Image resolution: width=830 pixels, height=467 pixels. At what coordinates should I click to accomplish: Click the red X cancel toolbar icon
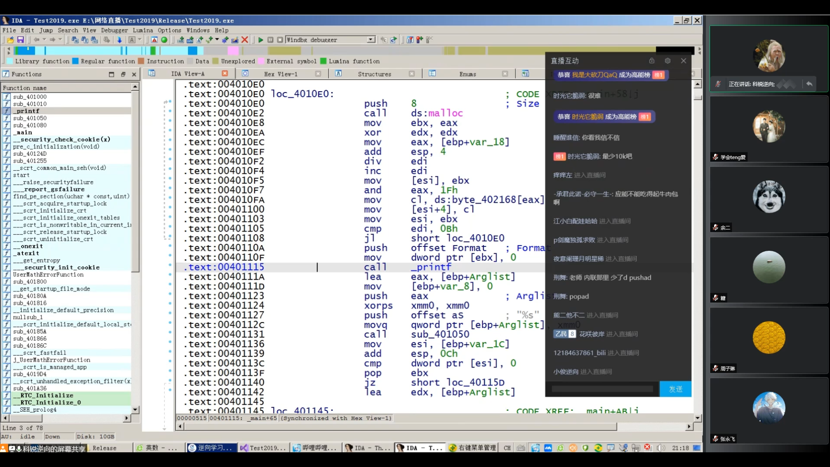pos(245,40)
